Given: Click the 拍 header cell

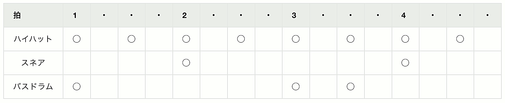Looking at the screenshot, I should (x=33, y=15).
